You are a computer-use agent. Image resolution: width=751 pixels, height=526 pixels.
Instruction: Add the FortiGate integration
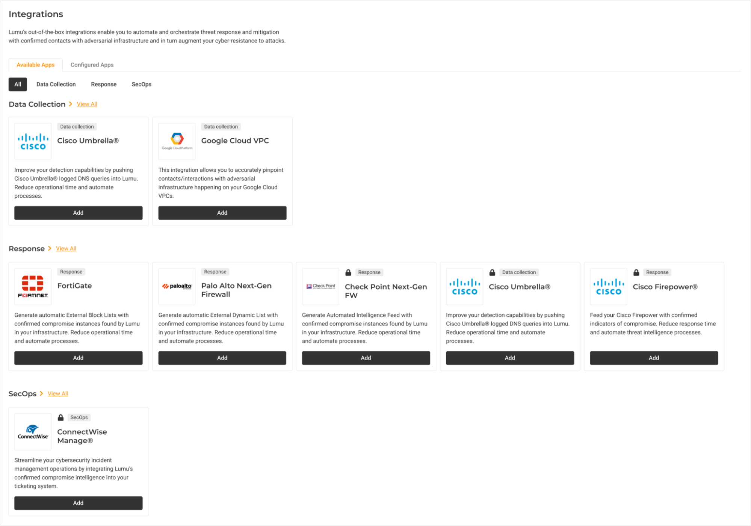pos(78,358)
